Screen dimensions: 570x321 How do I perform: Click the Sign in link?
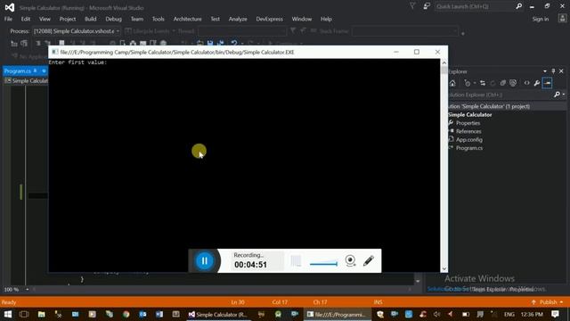tap(541, 19)
